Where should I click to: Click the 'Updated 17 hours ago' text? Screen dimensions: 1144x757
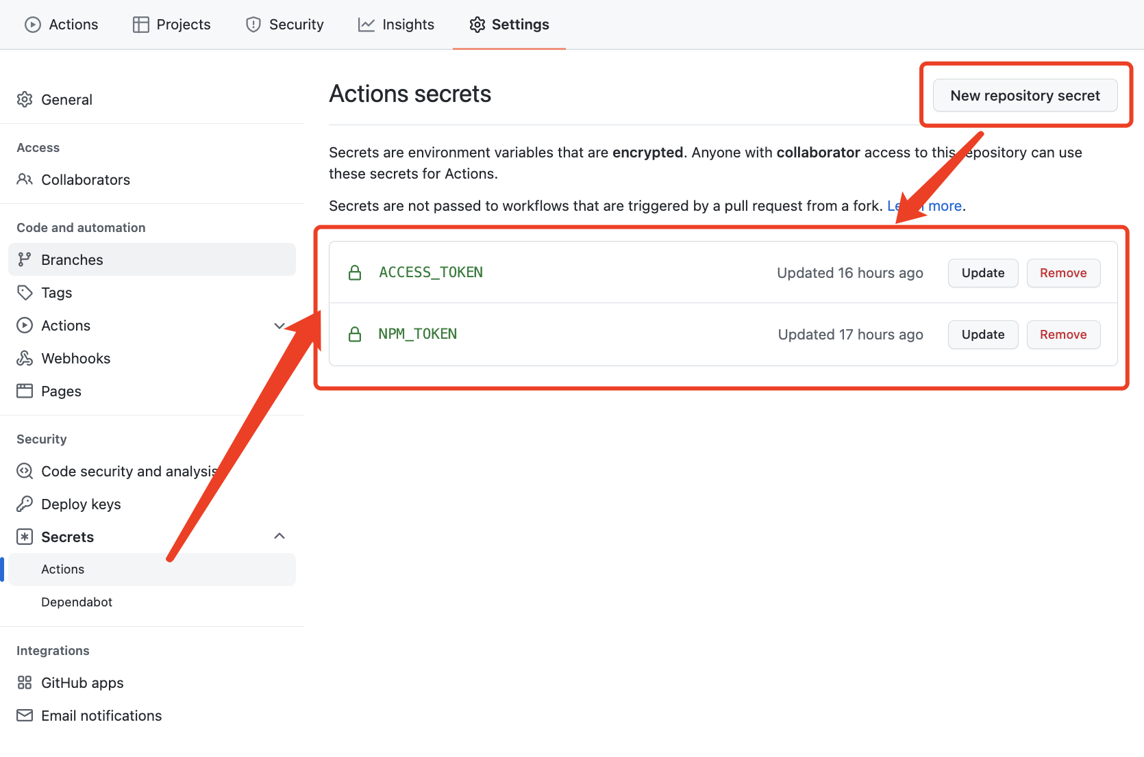coord(851,334)
